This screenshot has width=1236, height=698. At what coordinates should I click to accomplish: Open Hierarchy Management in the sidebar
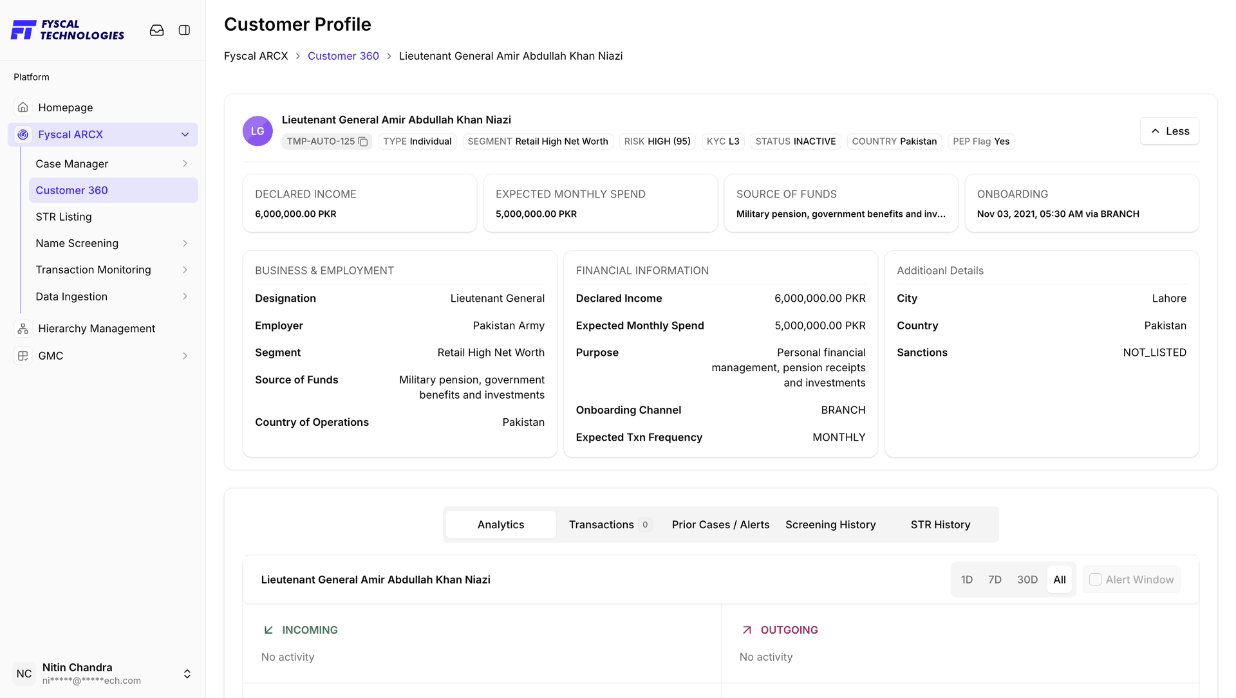103,329
